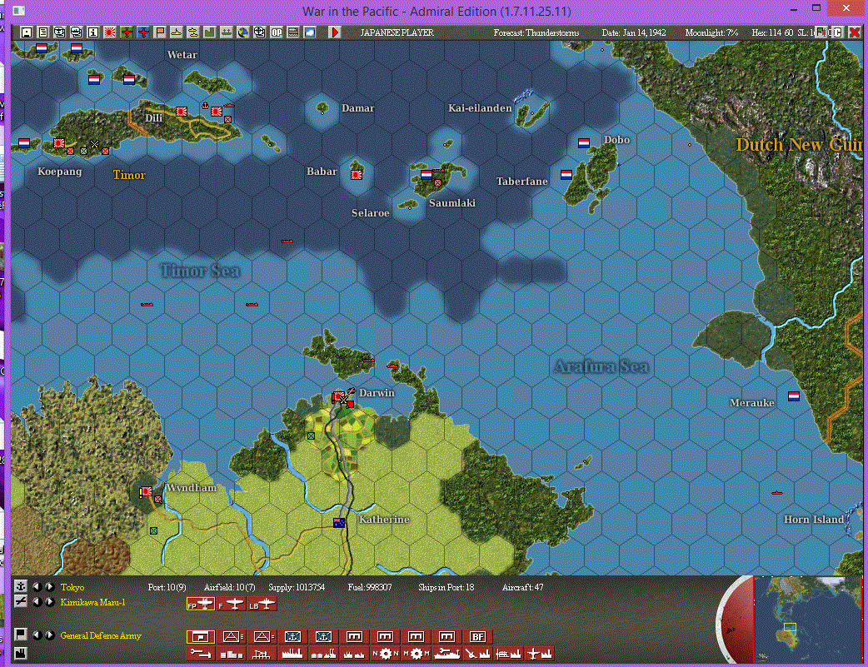Viewport: 868px width, 667px height.
Task: Select the Japanese base at Wyndham
Action: coord(146,491)
